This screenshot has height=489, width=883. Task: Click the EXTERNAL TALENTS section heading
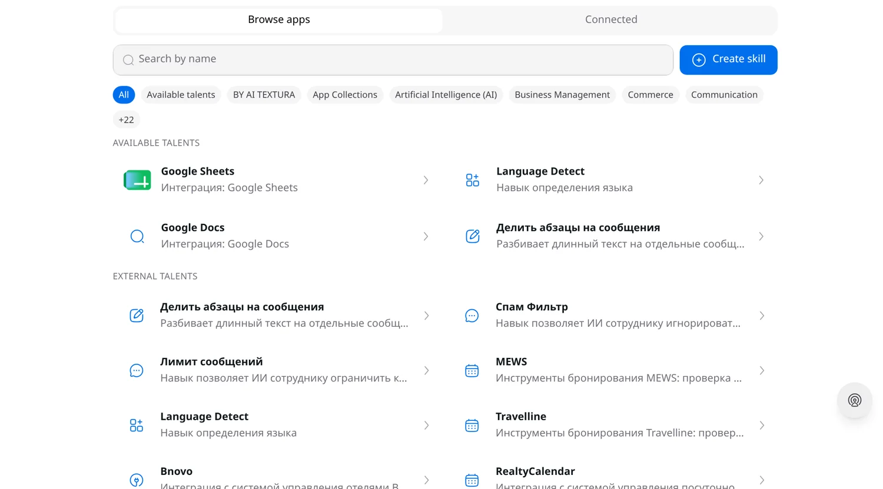(x=155, y=276)
